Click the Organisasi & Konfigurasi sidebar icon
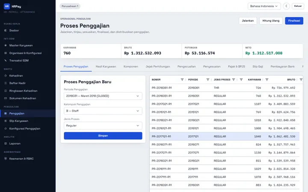This screenshot has width=308, height=192. coord(6,53)
